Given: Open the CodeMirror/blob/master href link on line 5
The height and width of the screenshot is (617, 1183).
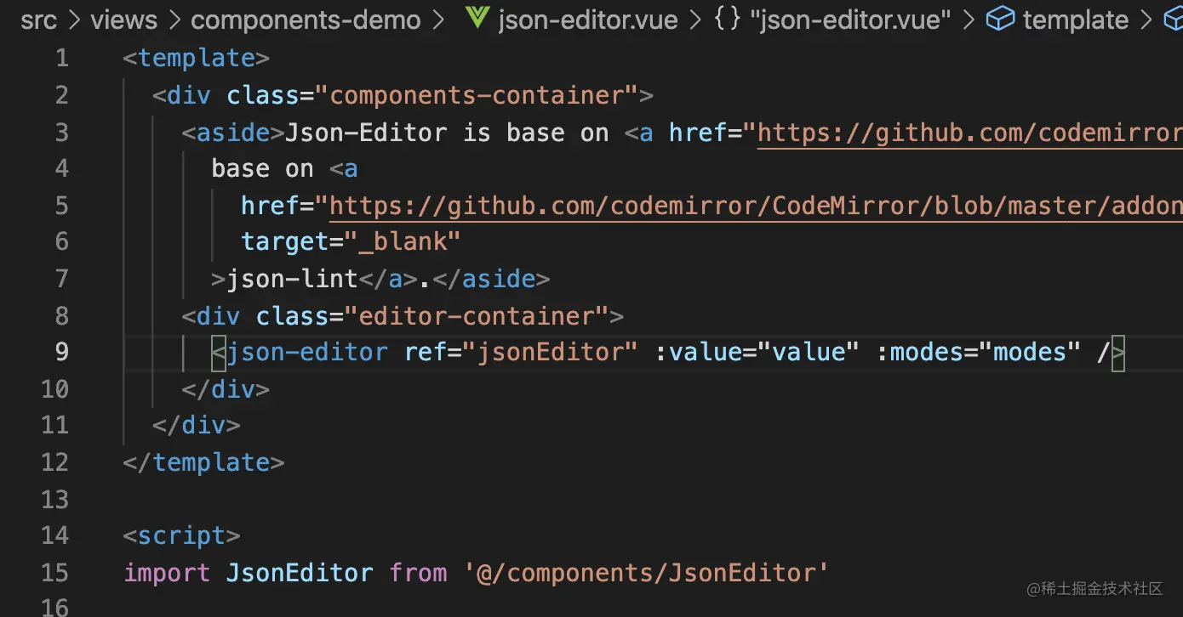Looking at the screenshot, I should pyautogui.click(x=756, y=206).
